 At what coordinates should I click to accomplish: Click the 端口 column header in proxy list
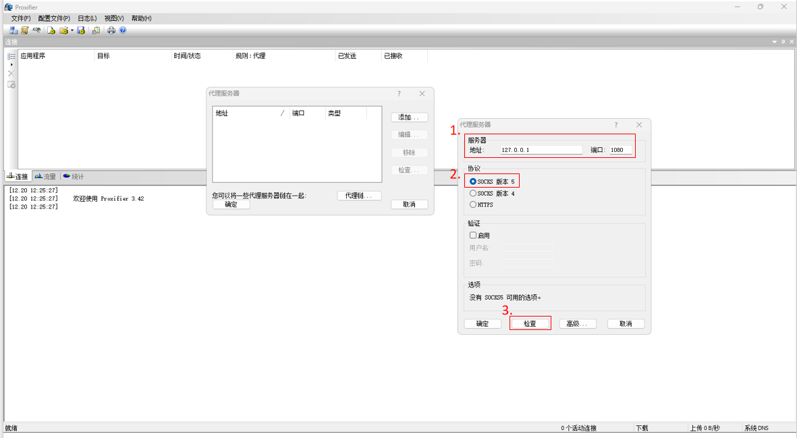click(x=307, y=113)
